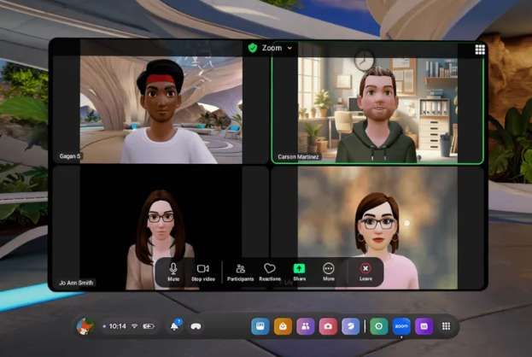Open the notifications bell in the dock
The image size is (532, 357).
click(176, 326)
